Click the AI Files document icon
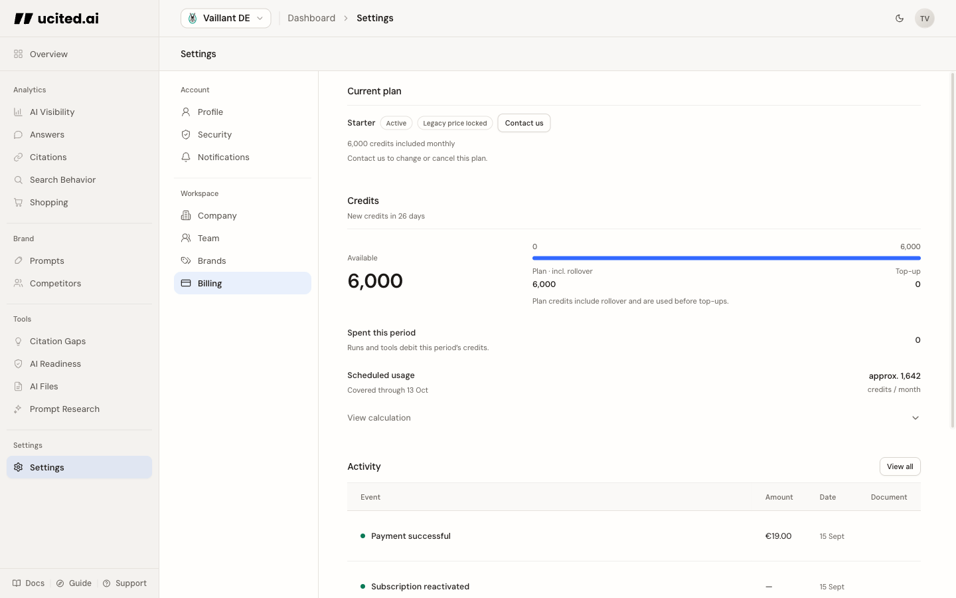The height and width of the screenshot is (598, 956). (18, 386)
